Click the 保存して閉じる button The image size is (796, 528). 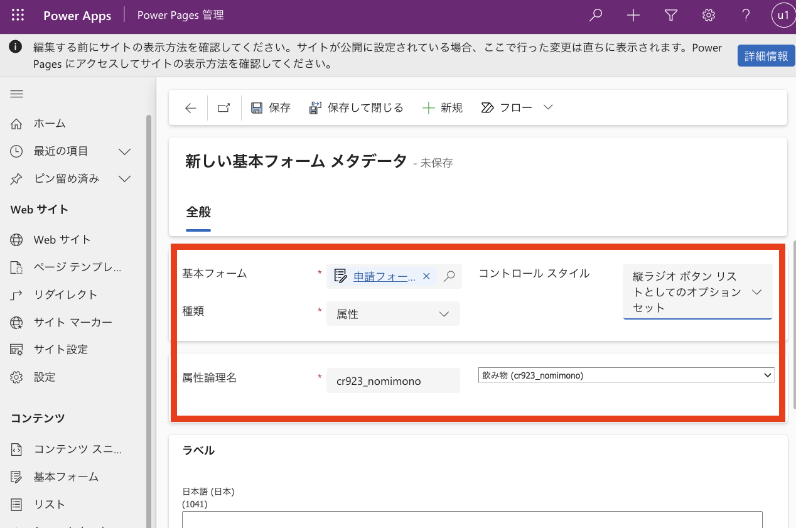click(357, 108)
